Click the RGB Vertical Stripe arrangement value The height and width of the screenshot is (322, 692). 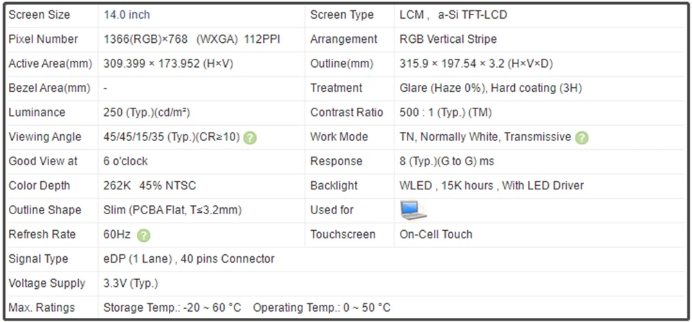[448, 39]
